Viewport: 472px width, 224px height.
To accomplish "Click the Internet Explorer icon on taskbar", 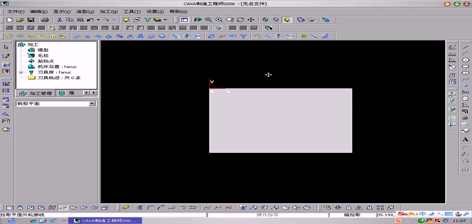I will click(x=32, y=221).
